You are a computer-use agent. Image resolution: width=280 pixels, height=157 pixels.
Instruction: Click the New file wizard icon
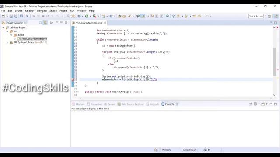tap(3, 16)
